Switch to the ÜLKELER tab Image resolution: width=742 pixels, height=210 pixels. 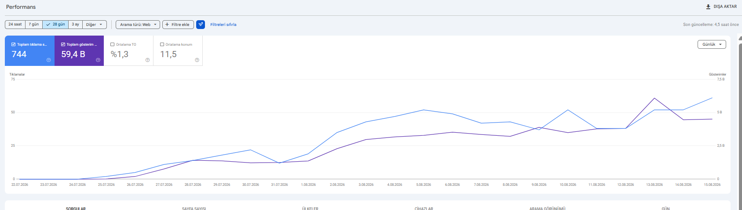[x=310, y=208]
